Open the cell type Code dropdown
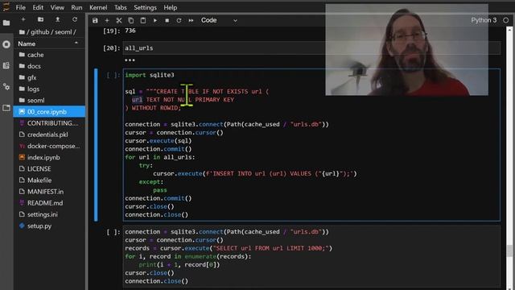The image size is (515, 290). tap(219, 20)
